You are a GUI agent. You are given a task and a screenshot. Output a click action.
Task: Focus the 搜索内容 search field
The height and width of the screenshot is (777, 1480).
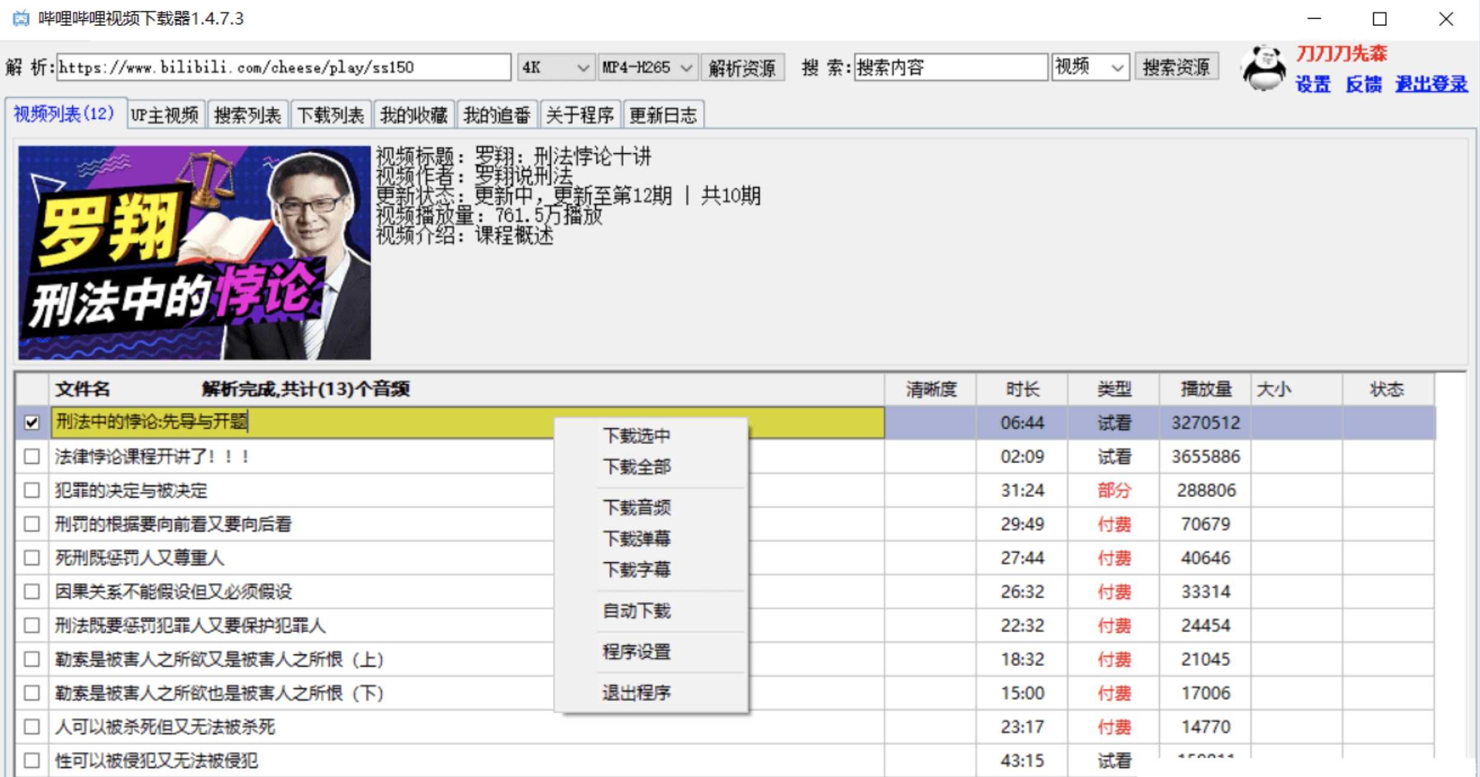(950, 67)
